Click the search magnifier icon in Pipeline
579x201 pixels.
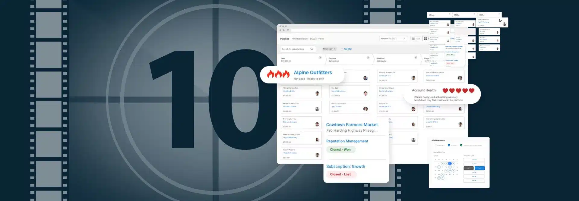tap(312, 49)
